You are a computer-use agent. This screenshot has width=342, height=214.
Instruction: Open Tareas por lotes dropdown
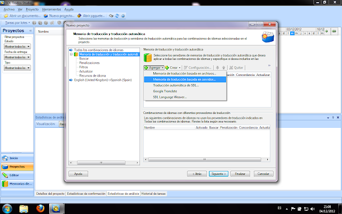(18, 22)
